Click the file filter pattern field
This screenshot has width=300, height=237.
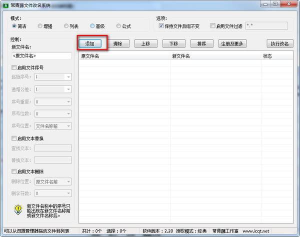[266, 25]
